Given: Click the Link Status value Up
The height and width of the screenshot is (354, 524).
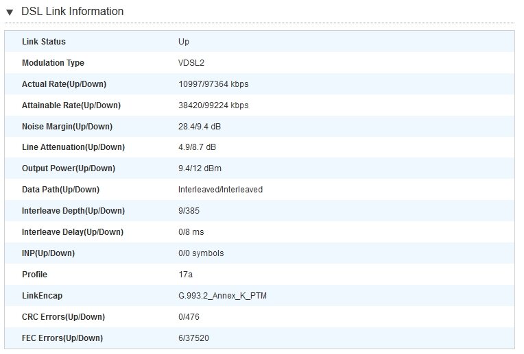Looking at the screenshot, I should 184,42.
